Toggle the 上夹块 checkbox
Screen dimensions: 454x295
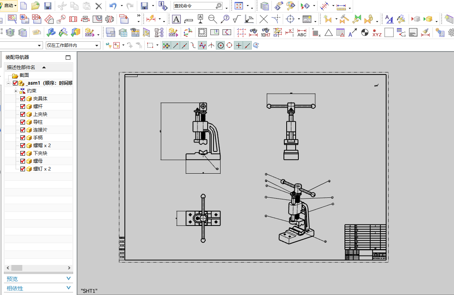pos(23,114)
